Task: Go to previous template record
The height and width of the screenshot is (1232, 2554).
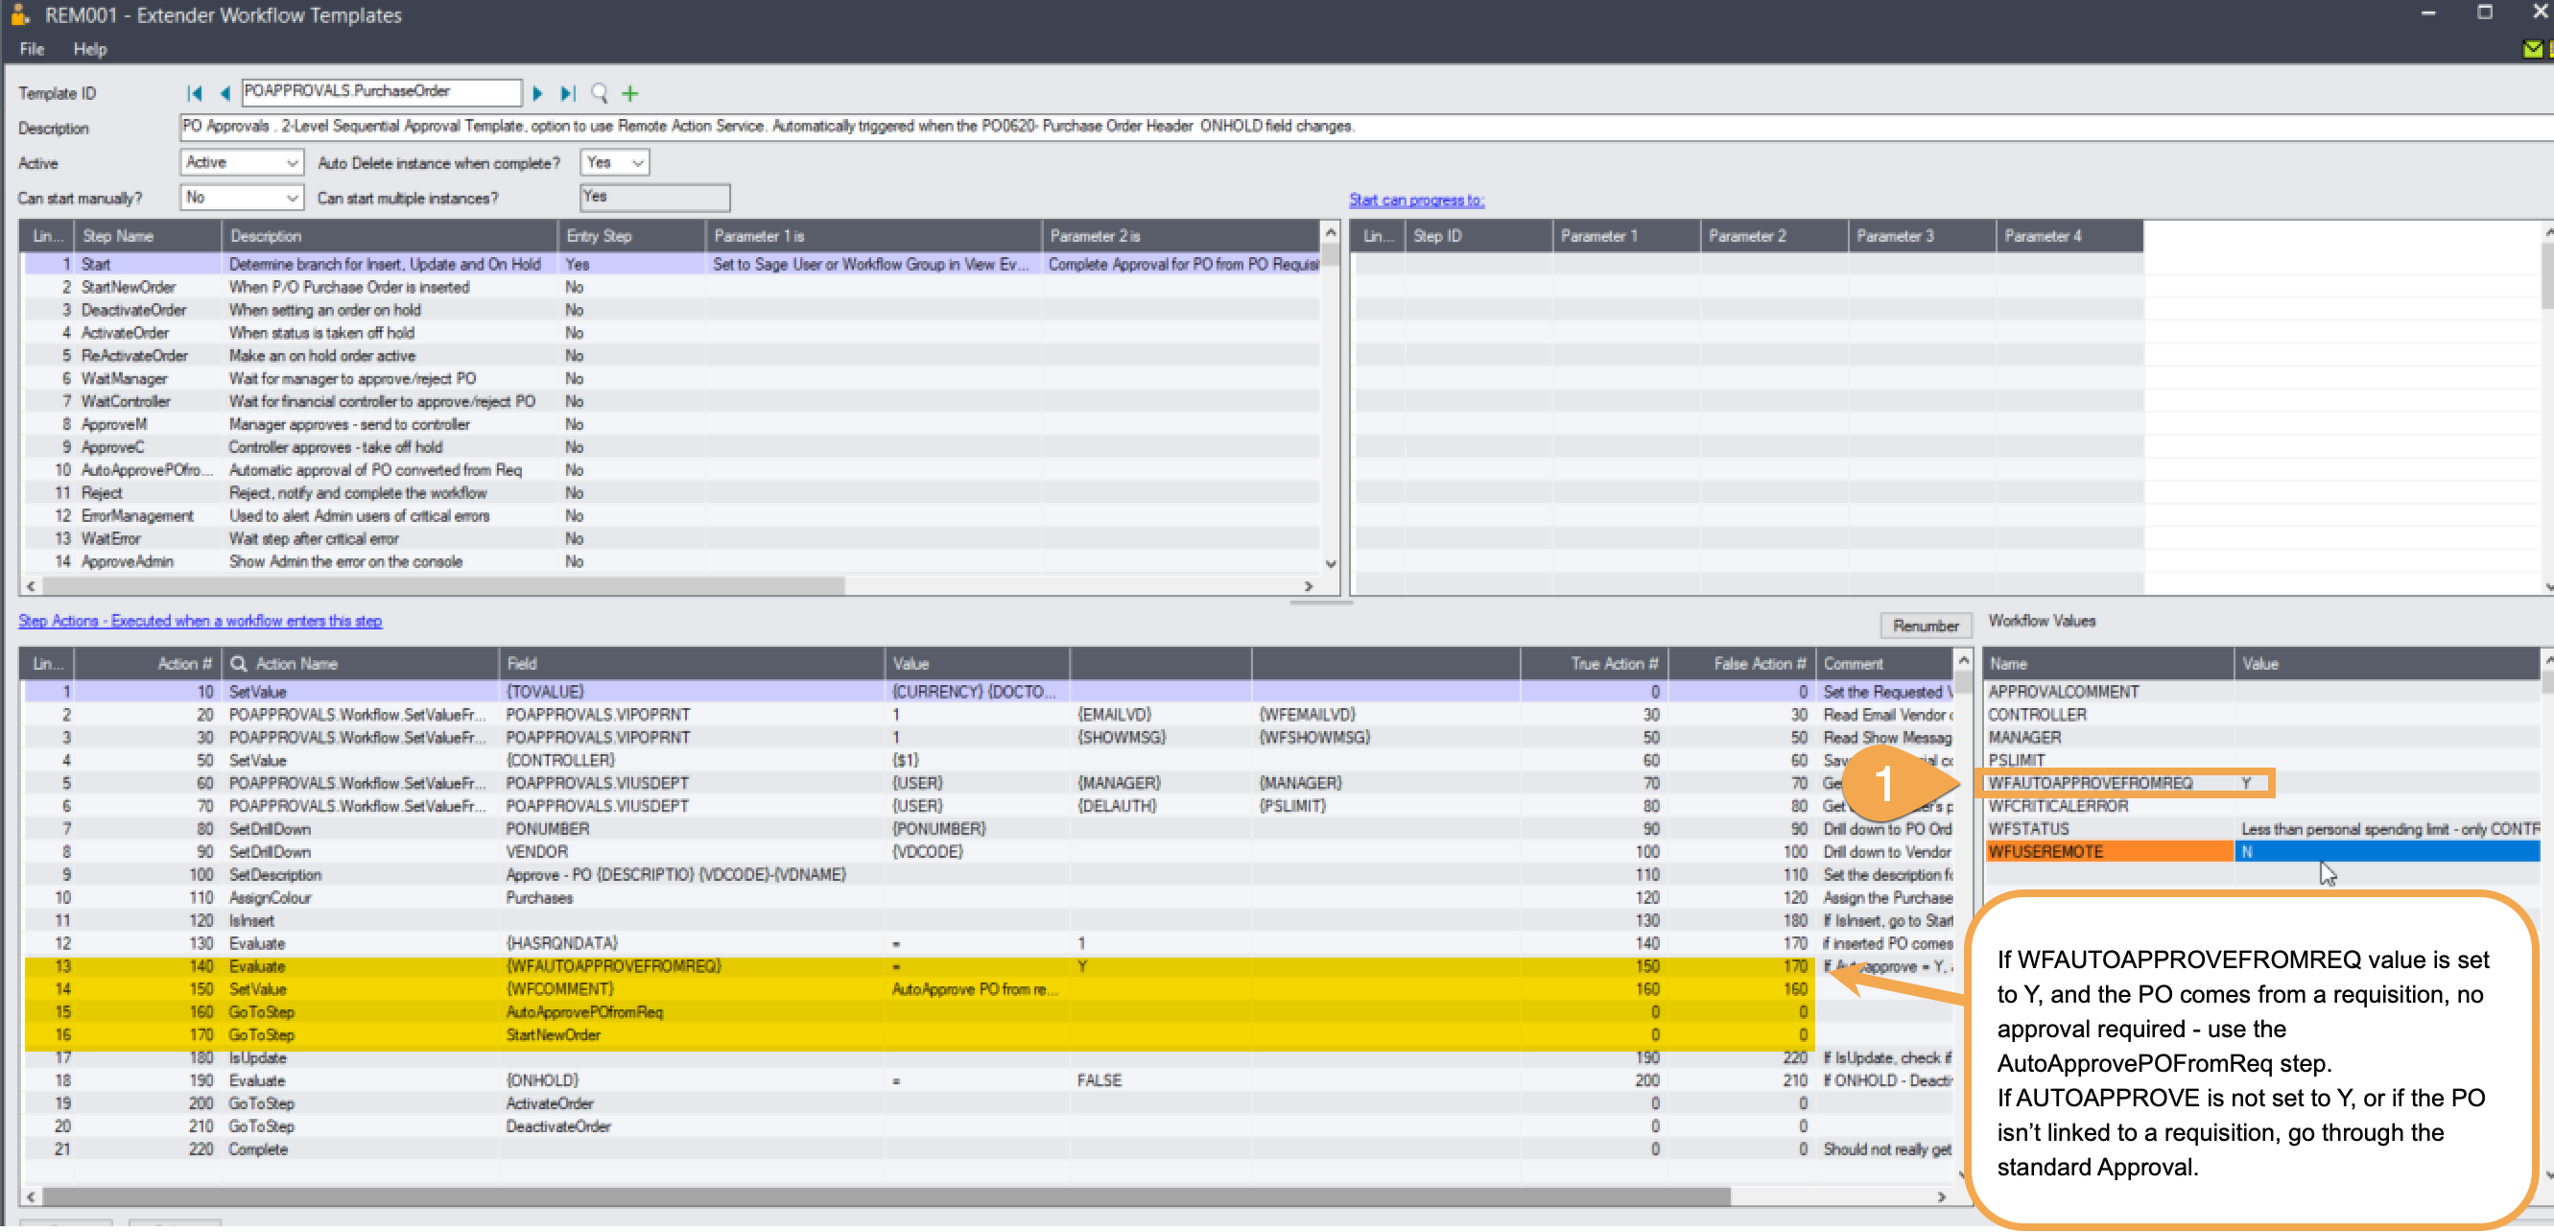Action: coord(225,93)
